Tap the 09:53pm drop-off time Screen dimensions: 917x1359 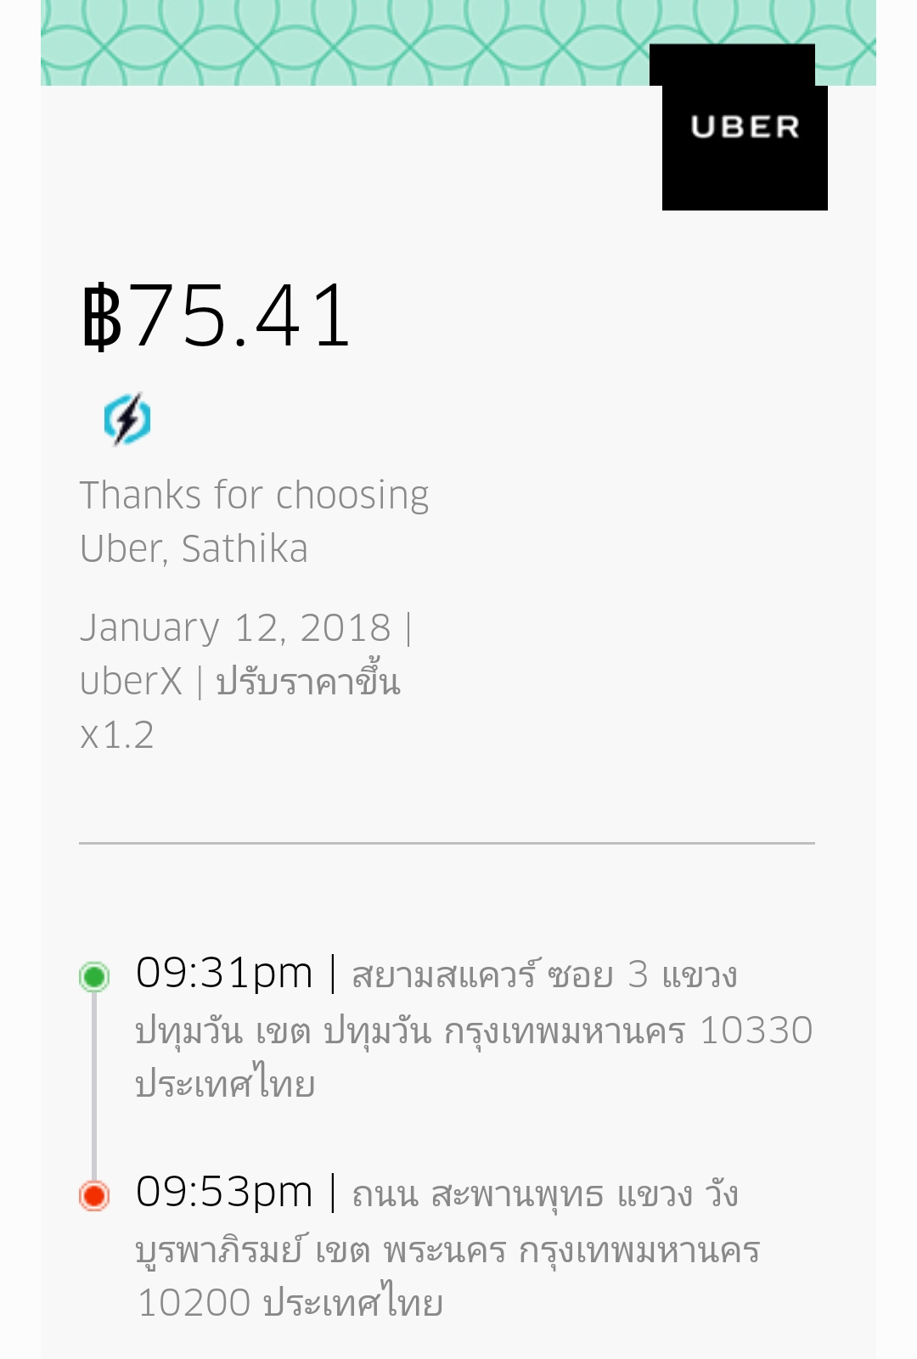pos(224,1193)
